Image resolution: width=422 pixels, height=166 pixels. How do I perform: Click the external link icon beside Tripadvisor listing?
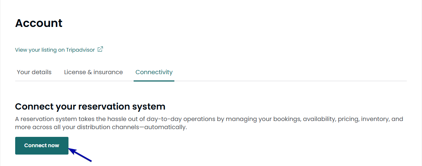[100, 49]
